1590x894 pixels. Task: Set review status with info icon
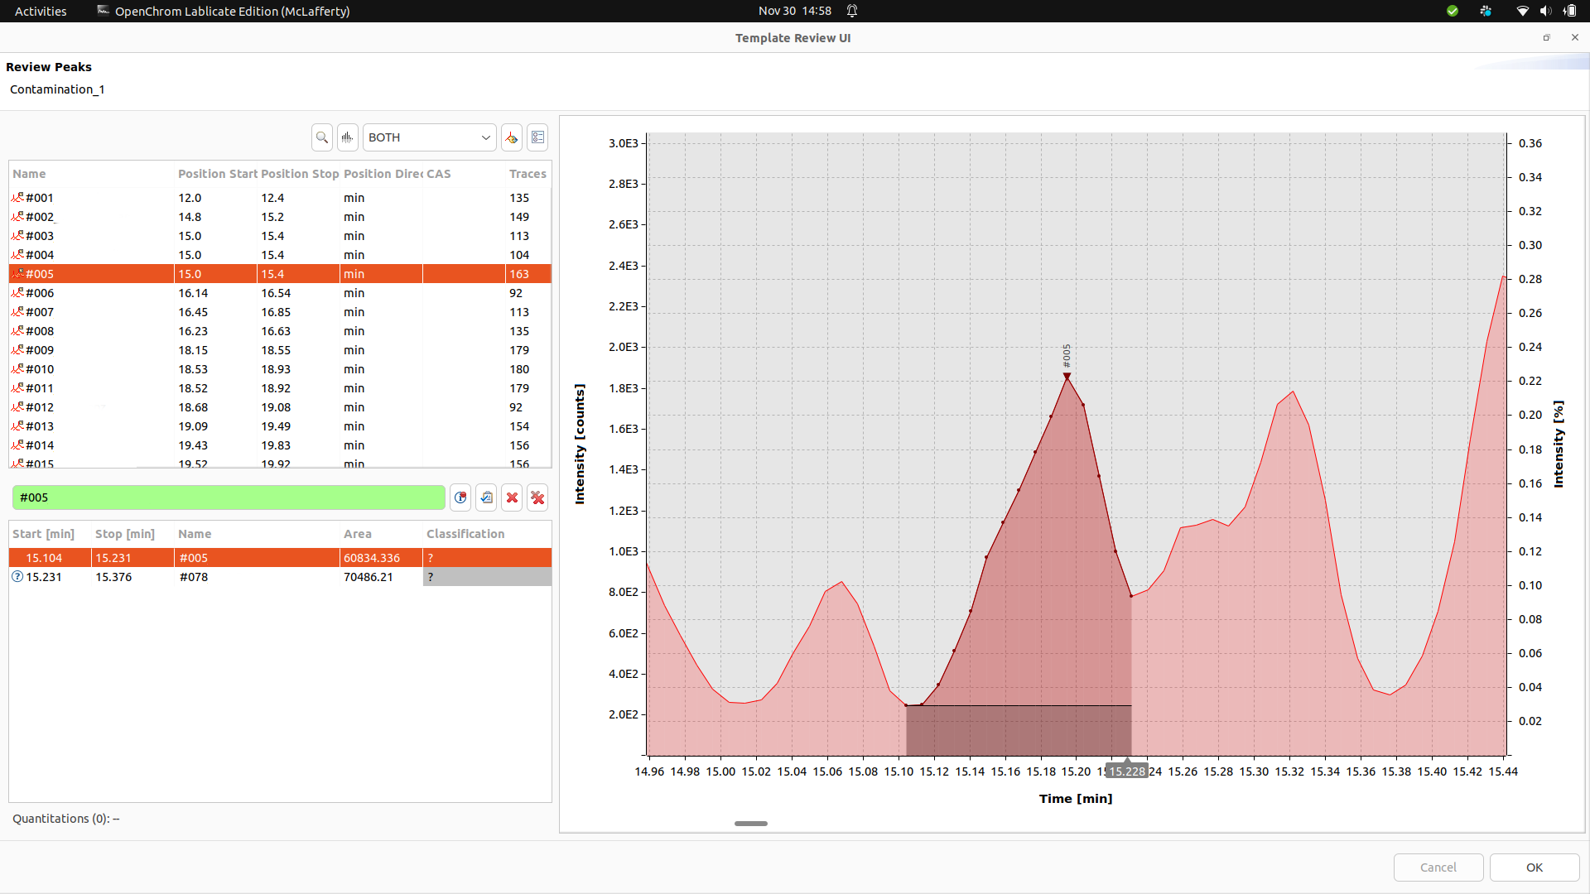pos(460,497)
